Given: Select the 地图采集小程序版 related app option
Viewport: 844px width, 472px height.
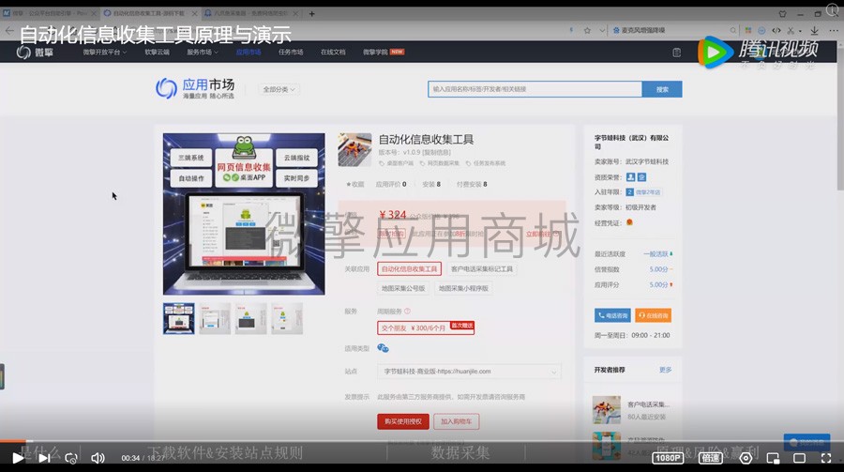Looking at the screenshot, I should (x=463, y=288).
